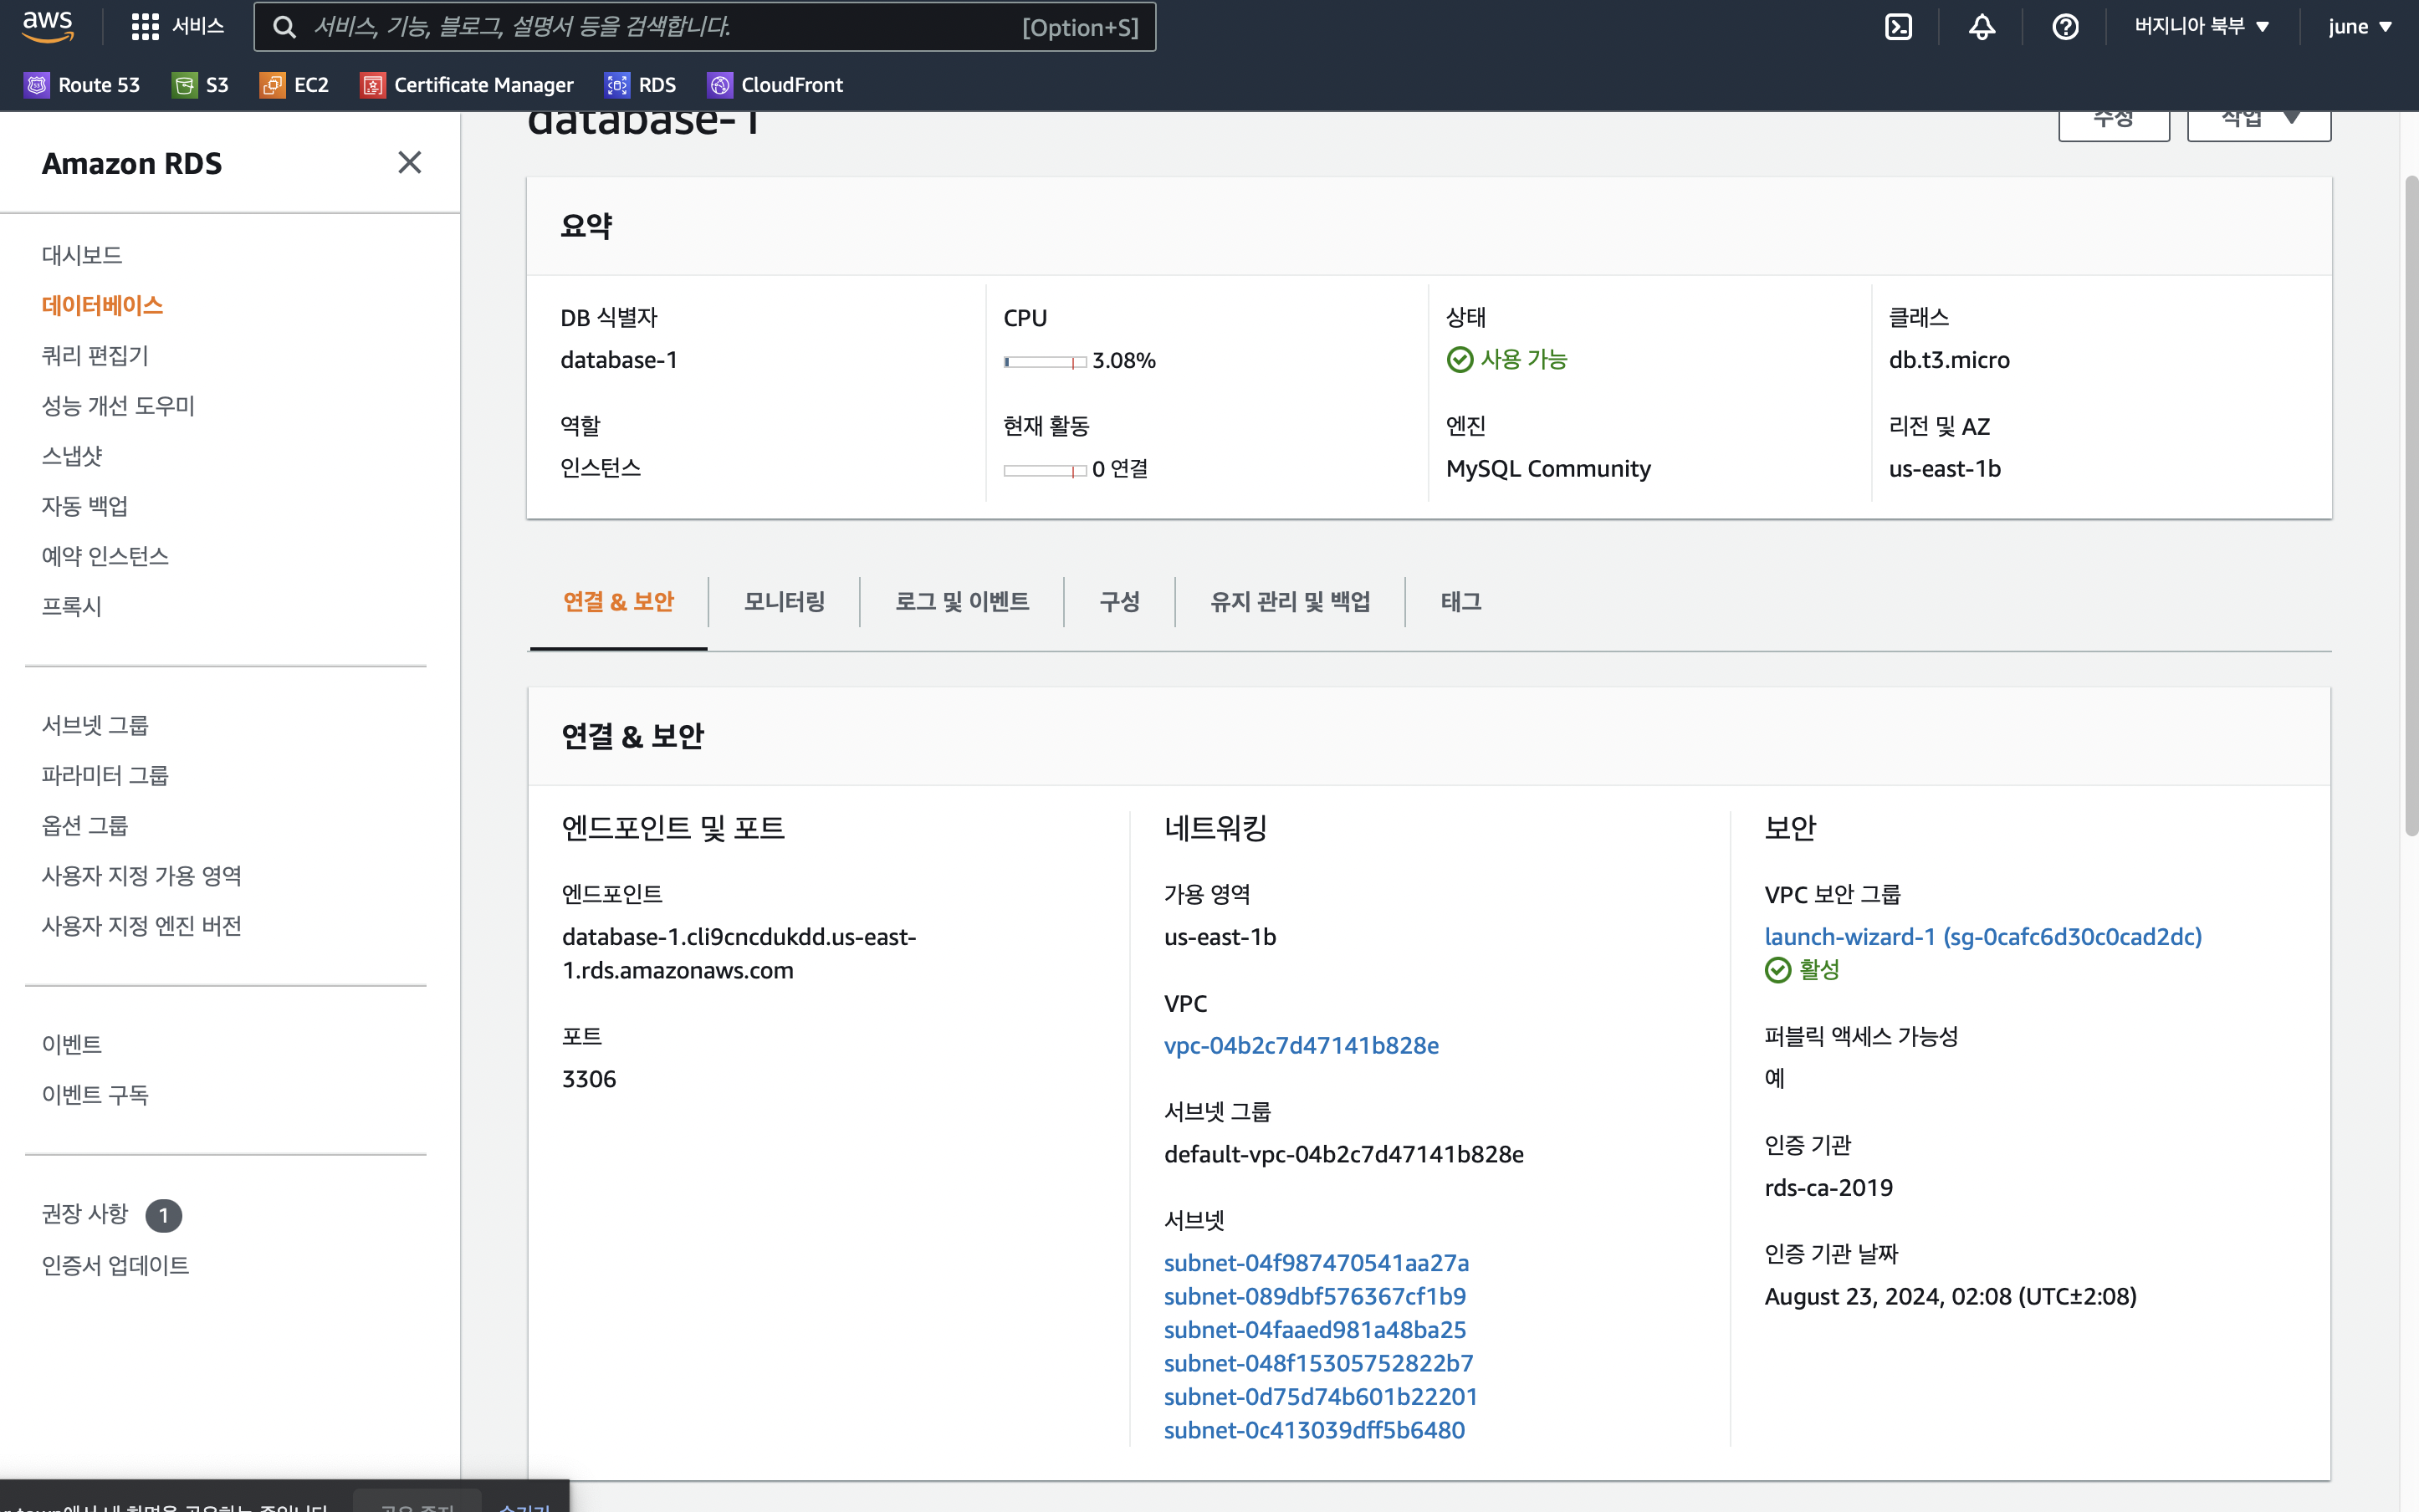Open 이벤트 구독 in the sidebar
The width and height of the screenshot is (2419, 1512).
95,1094
